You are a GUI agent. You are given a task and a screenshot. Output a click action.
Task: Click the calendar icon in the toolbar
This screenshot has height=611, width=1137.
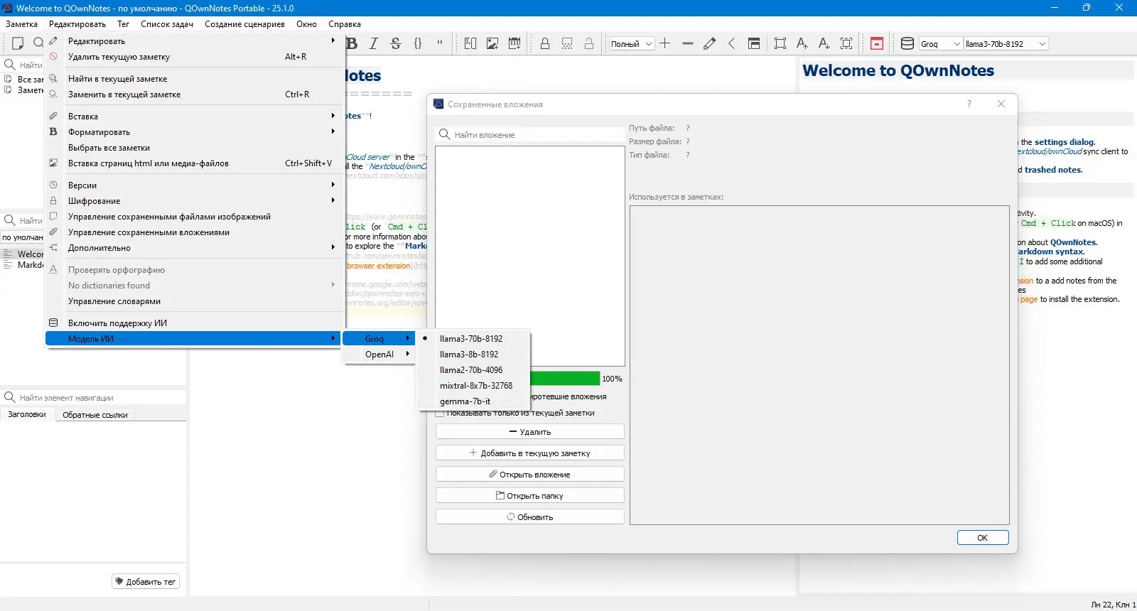point(514,43)
